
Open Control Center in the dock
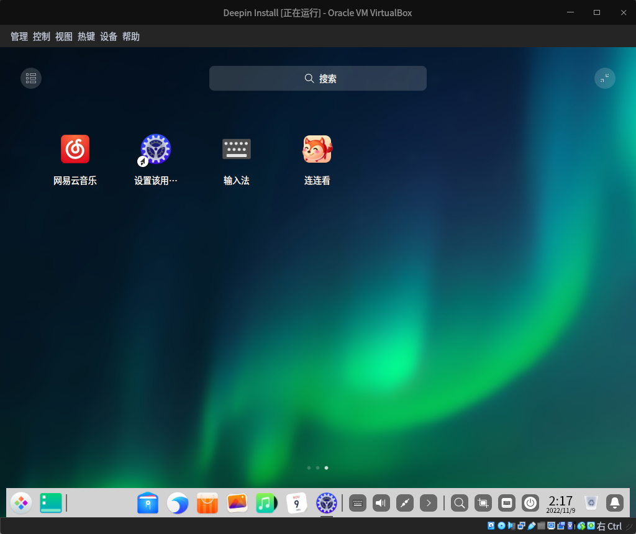(x=327, y=503)
